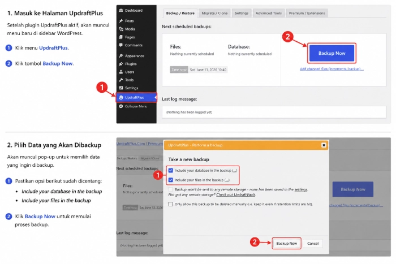
Task: Click the Premium link behind the dialog
Action: pos(156,144)
